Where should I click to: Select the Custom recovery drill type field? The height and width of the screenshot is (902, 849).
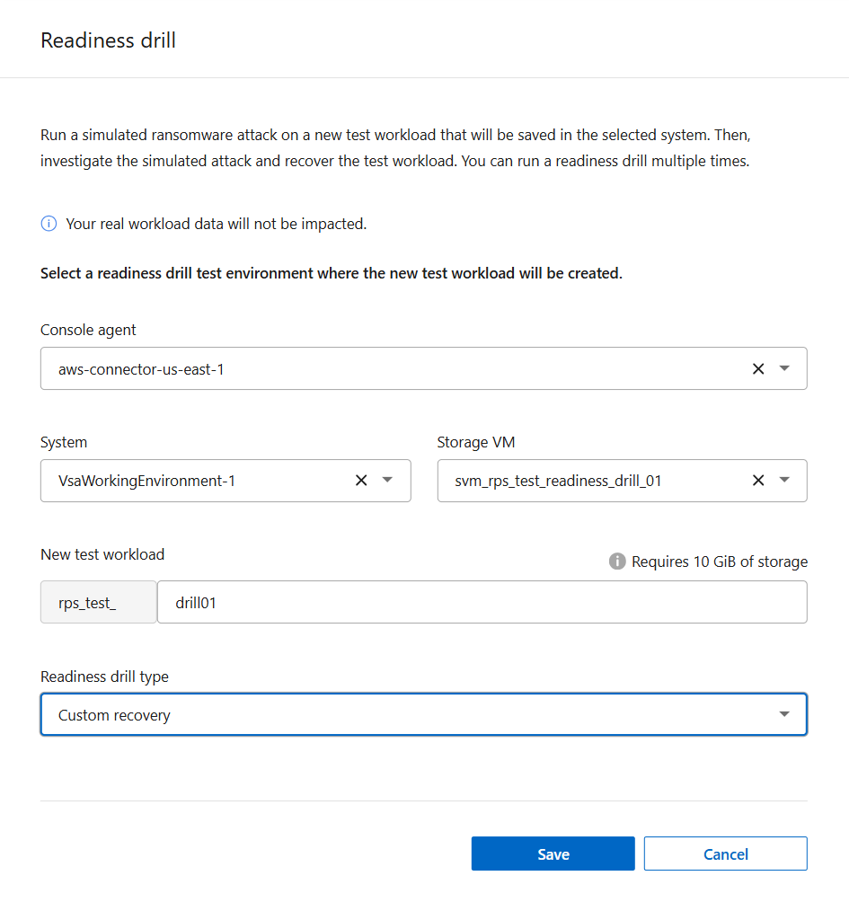coord(359,714)
